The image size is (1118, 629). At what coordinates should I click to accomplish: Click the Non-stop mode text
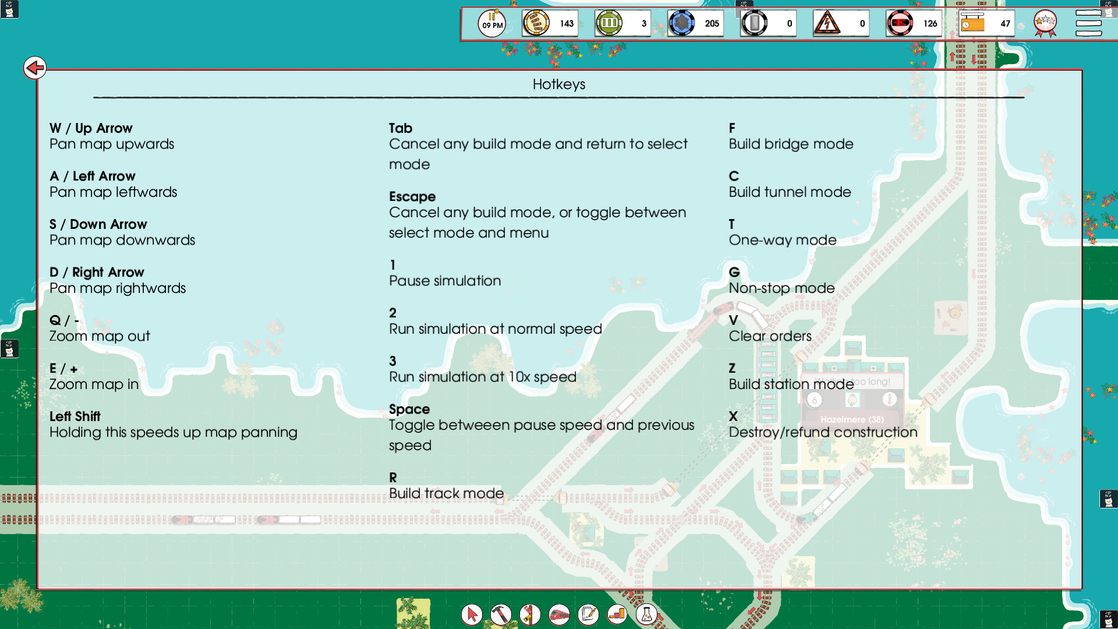click(x=782, y=288)
